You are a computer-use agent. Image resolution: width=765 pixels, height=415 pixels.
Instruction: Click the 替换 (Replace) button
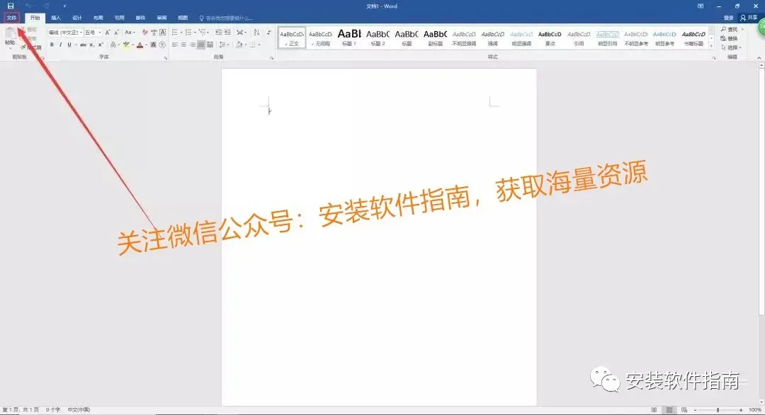pos(730,38)
